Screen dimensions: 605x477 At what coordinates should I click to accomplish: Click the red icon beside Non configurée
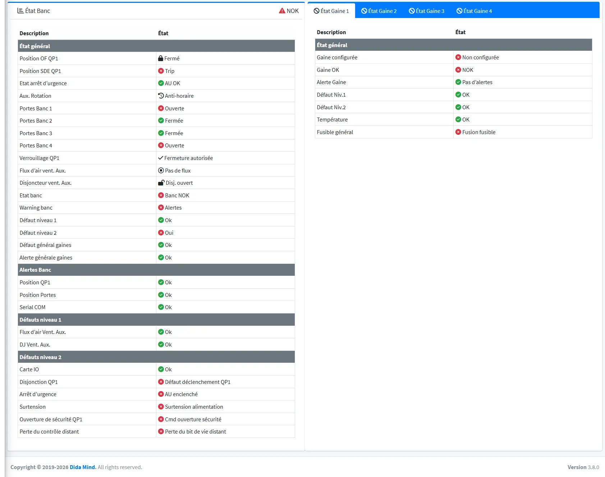[x=458, y=57]
